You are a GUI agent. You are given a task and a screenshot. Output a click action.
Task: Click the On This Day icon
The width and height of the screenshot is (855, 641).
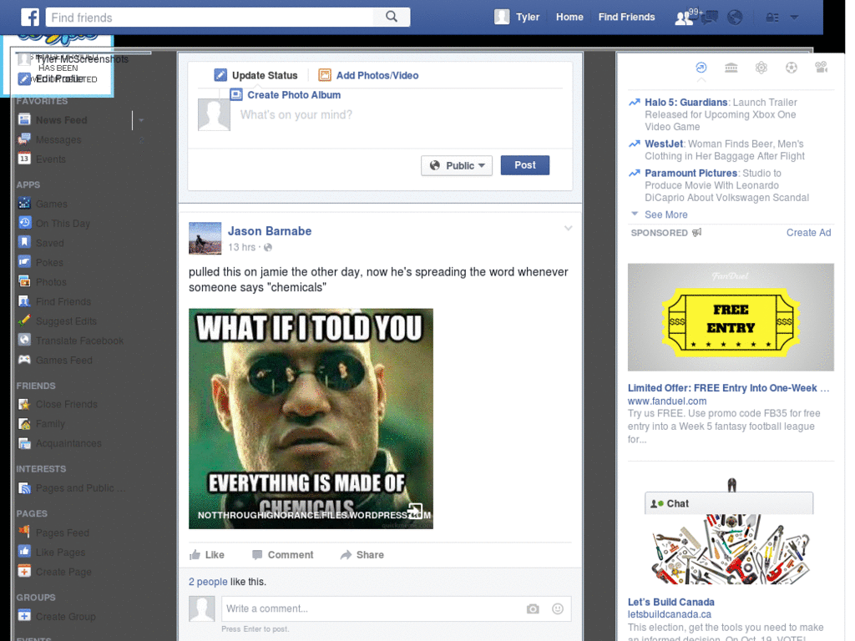pos(24,224)
